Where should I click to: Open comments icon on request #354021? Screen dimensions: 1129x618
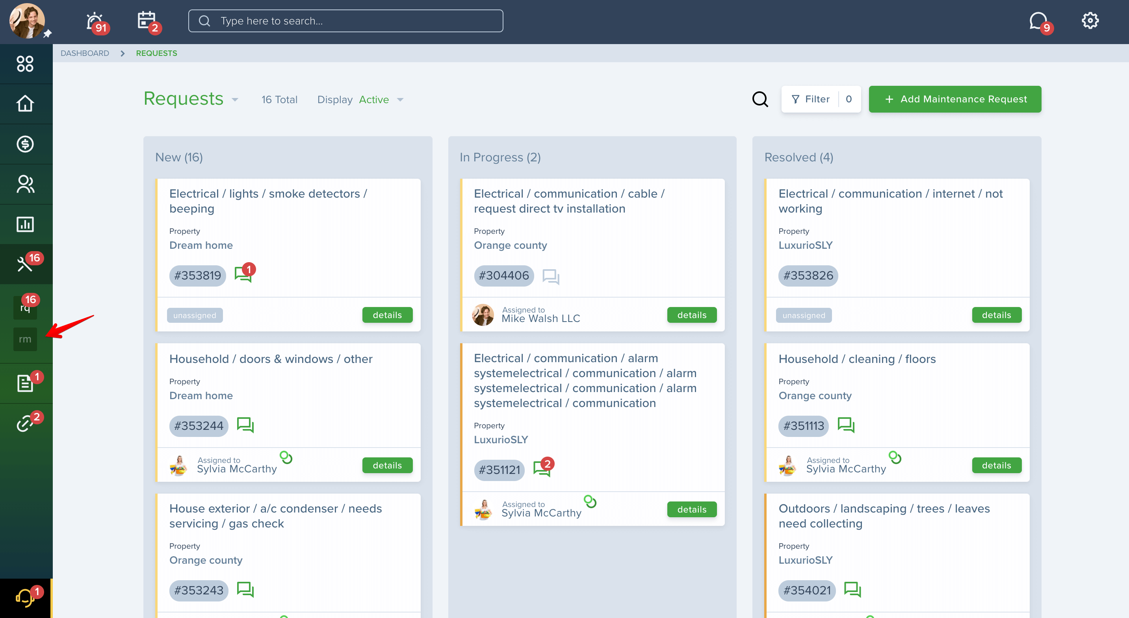pyautogui.click(x=852, y=589)
